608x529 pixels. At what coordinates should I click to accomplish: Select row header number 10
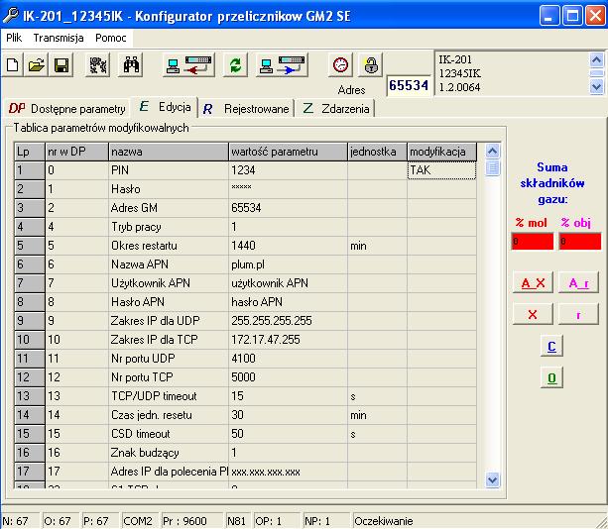click(30, 340)
